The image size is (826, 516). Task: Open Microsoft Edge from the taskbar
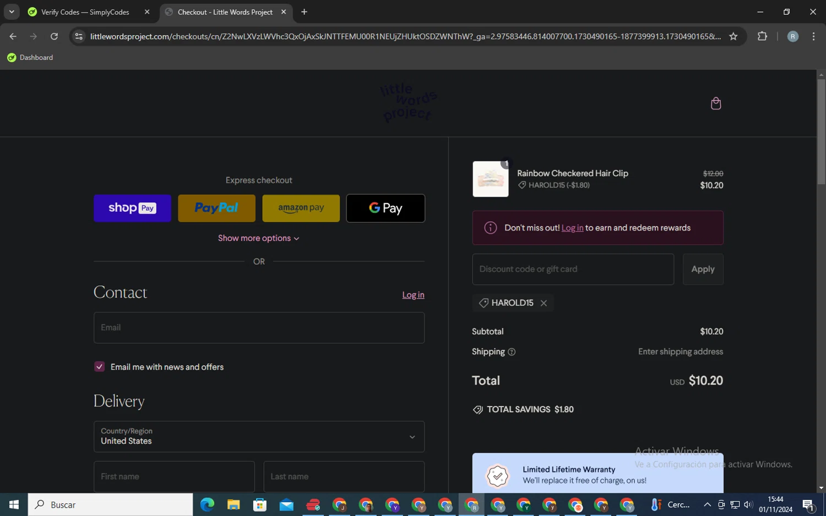[207, 504]
